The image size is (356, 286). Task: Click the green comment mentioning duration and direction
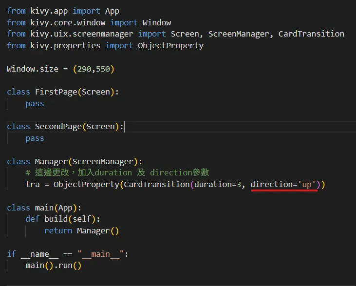point(117,172)
